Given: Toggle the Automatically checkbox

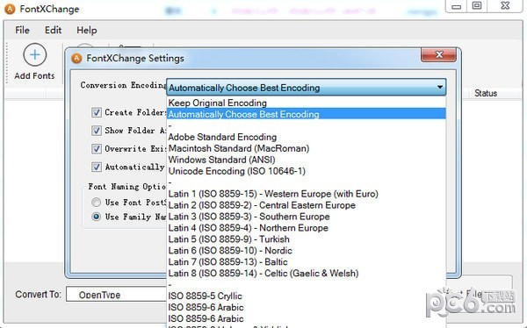Looking at the screenshot, I should coord(97,167).
